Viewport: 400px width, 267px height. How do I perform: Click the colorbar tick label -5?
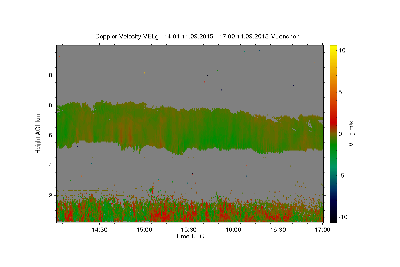[x=341, y=176]
